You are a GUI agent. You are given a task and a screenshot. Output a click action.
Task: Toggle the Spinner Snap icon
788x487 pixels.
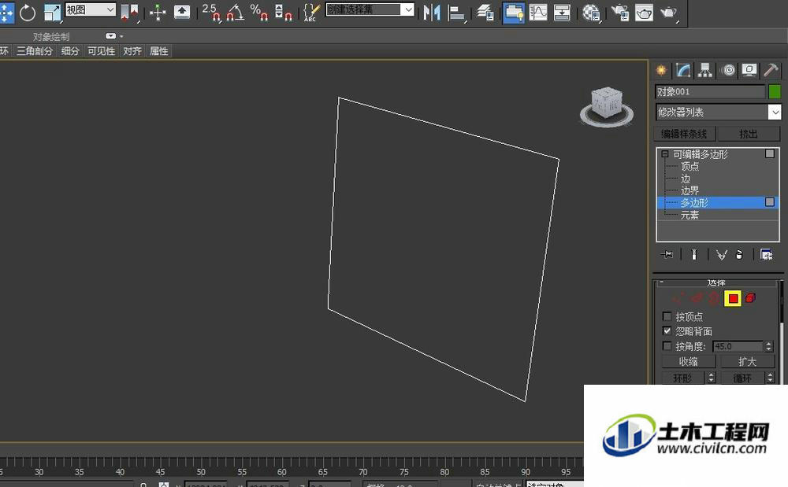point(284,12)
